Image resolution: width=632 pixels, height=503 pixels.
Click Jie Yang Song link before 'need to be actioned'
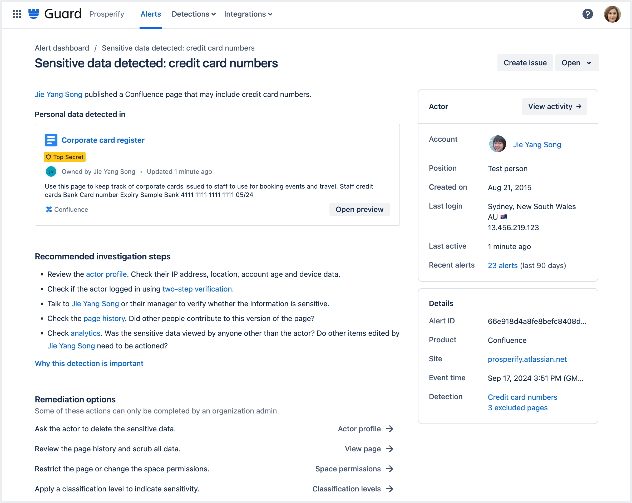pyautogui.click(x=71, y=346)
